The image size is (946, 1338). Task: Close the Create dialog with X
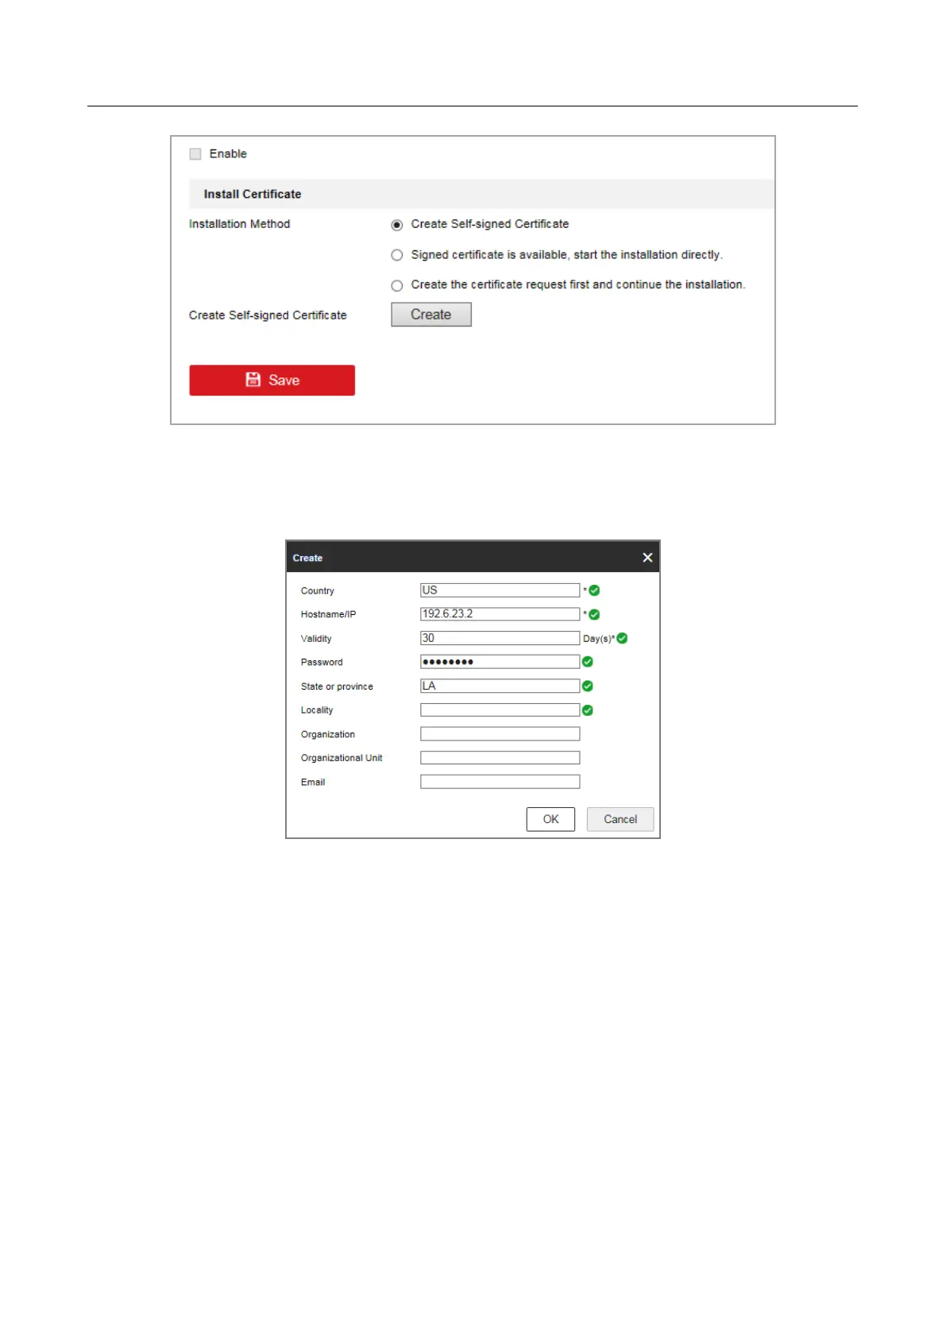coord(647,558)
